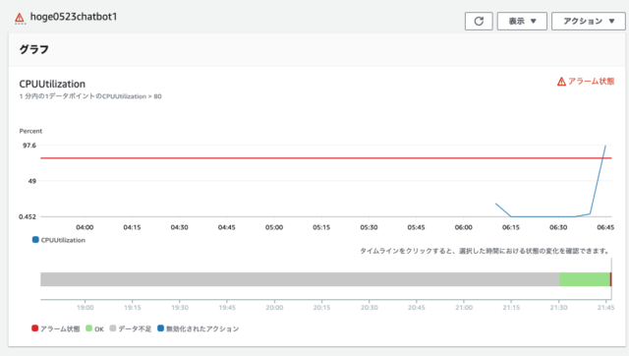Open the 表示 dropdown menu

tap(522, 22)
